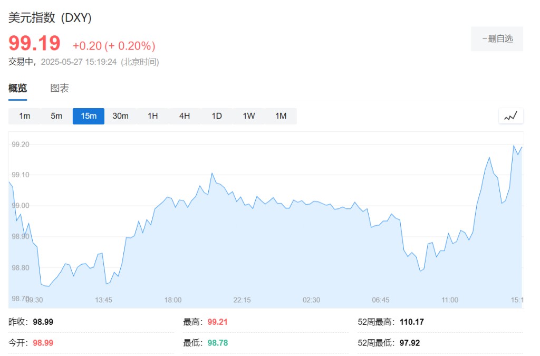This screenshot has width=540, height=356.
Task: Click the 99.19 current price value
Action: [x=34, y=43]
